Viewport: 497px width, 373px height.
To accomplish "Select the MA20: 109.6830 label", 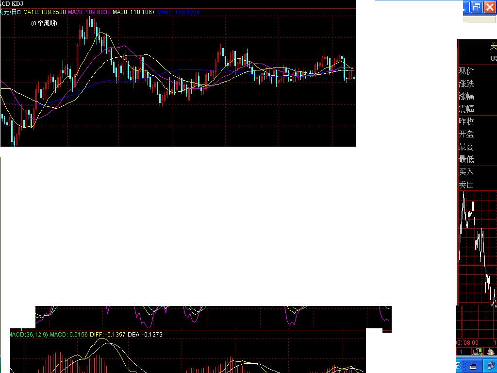I will coord(89,12).
